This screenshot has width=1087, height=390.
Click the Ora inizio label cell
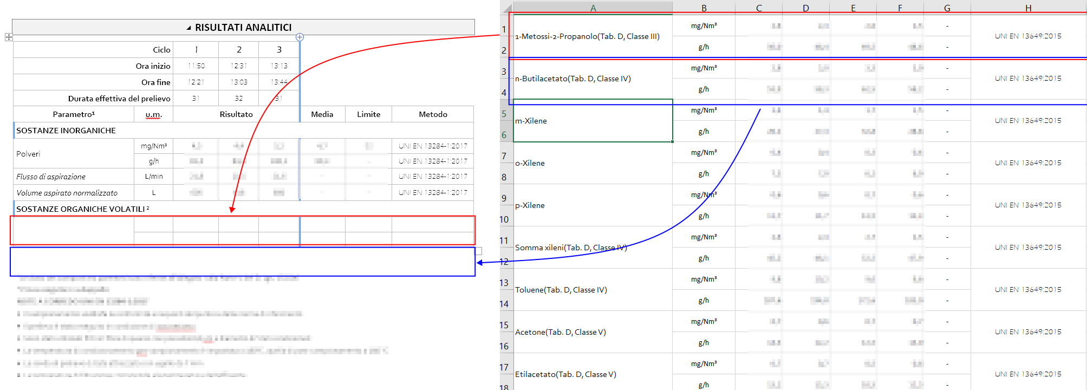pos(93,66)
